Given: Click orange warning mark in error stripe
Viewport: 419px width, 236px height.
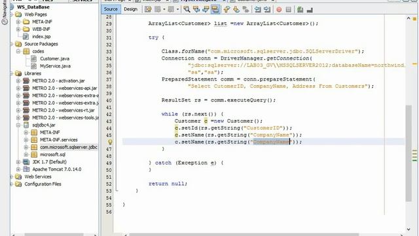Looking at the screenshot, I should pos(414,64).
